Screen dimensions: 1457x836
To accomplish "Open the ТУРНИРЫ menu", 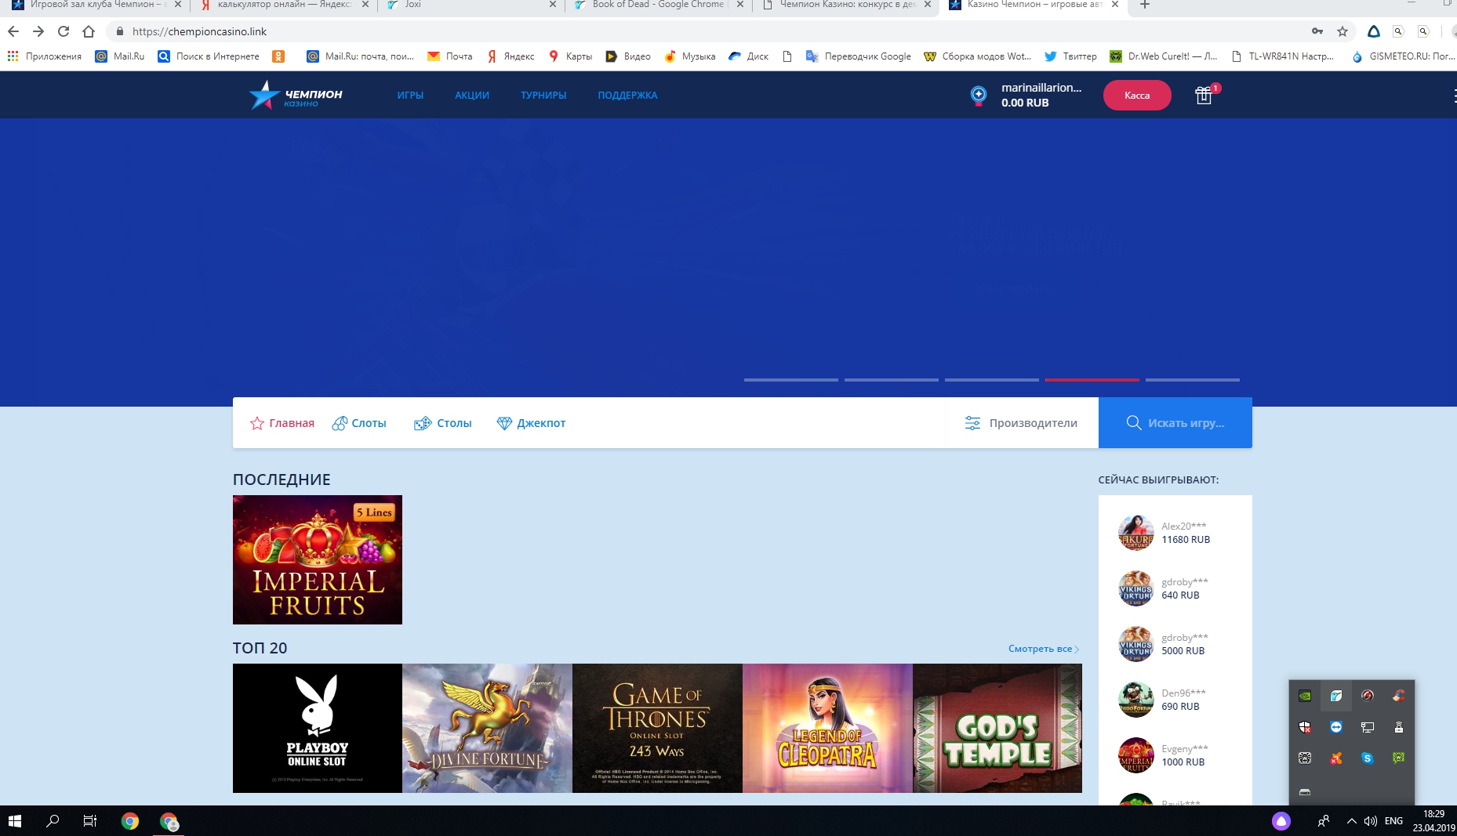I will pos(543,96).
